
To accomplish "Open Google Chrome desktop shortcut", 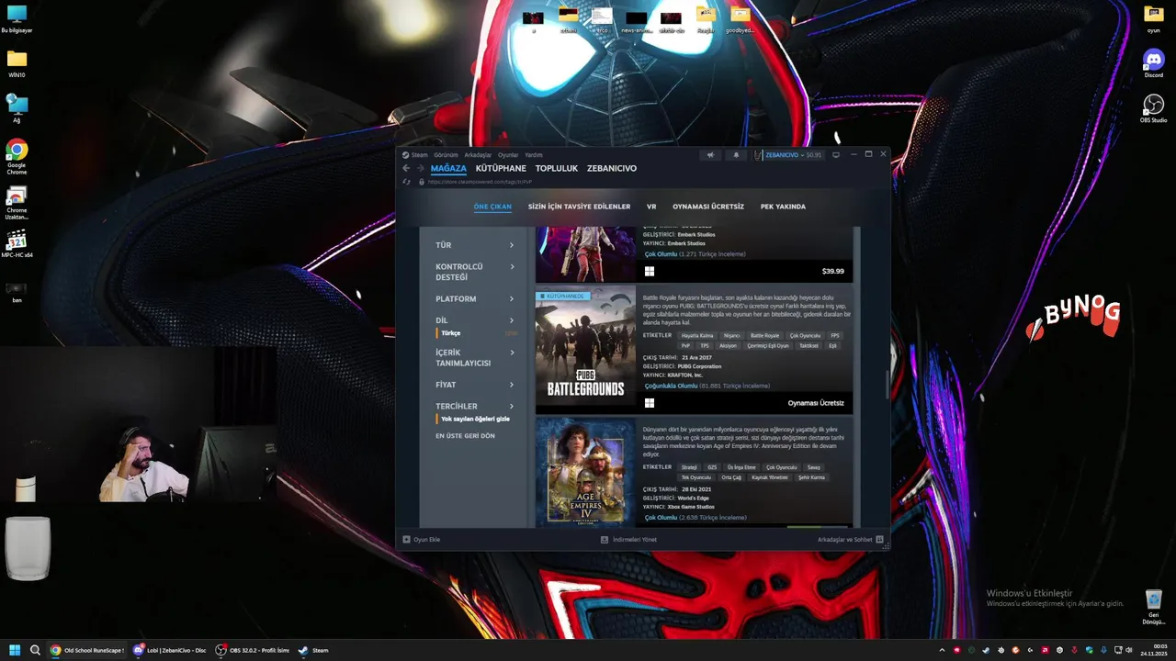I will 17,156.
